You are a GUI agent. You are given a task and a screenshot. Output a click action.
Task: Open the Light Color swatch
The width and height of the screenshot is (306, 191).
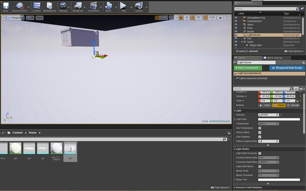(279, 119)
